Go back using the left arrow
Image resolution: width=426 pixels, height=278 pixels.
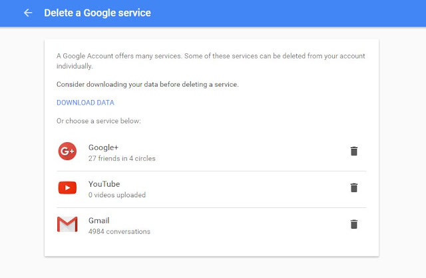28,13
